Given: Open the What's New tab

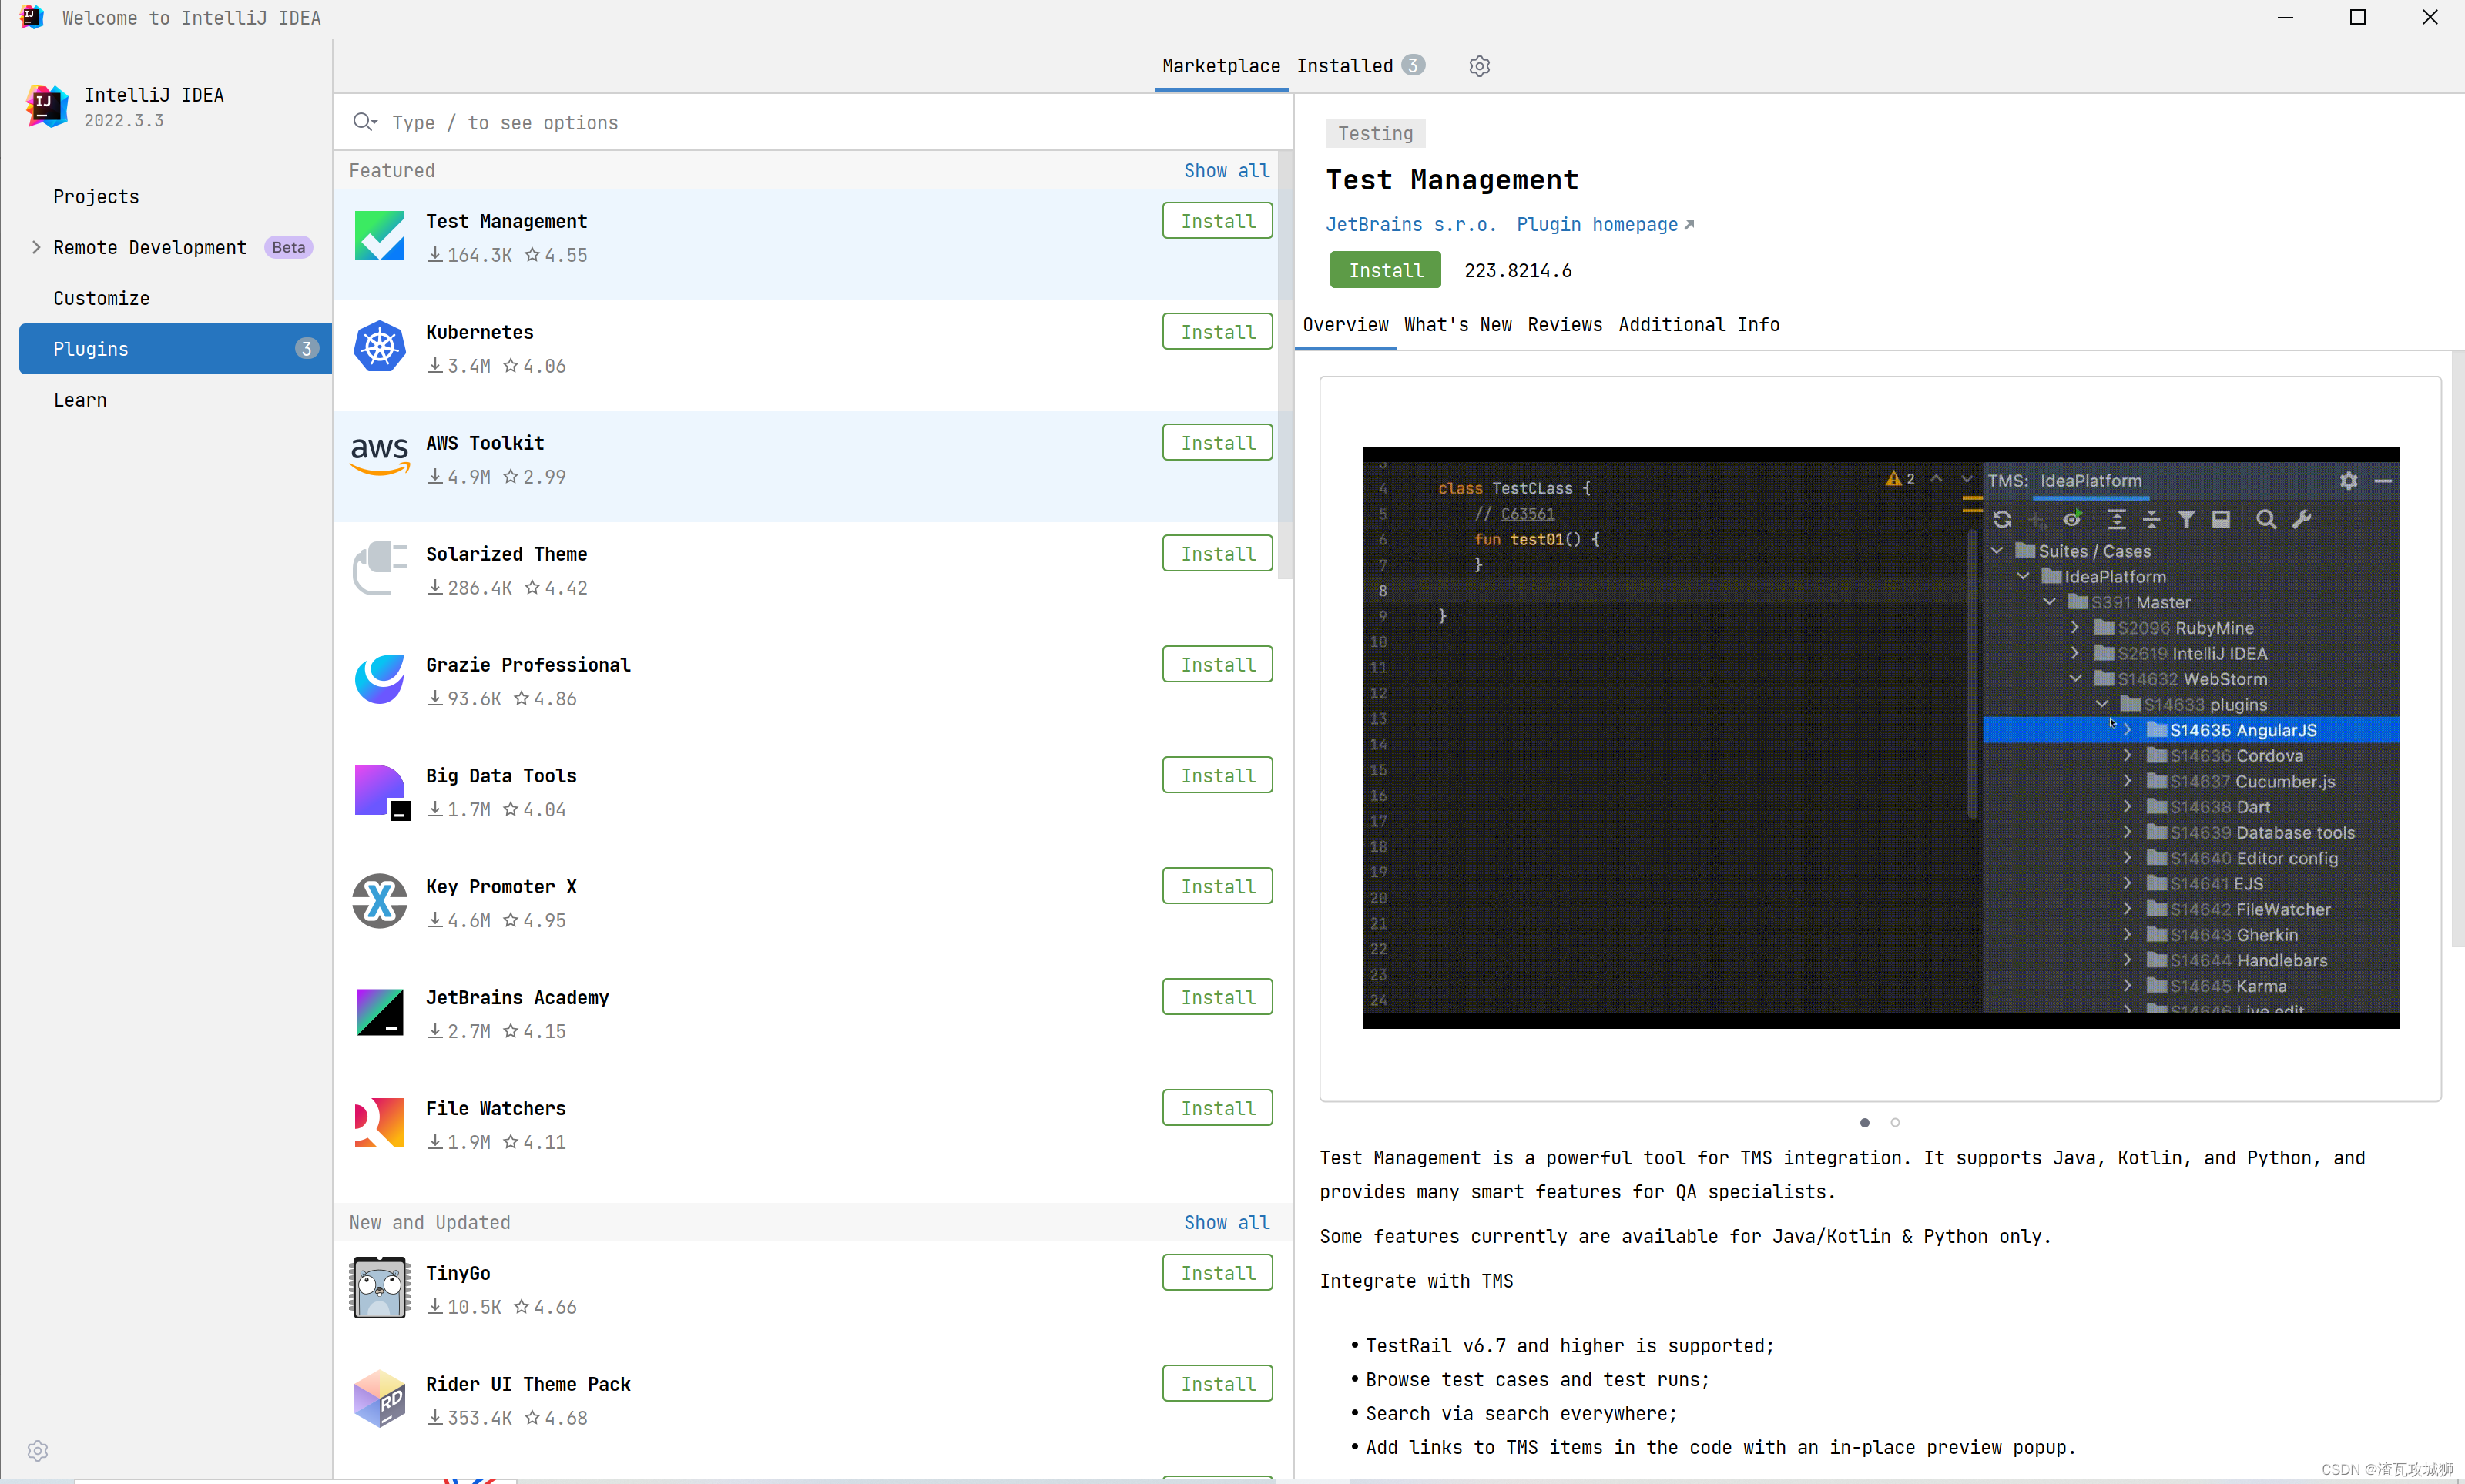Looking at the screenshot, I should tap(1457, 324).
